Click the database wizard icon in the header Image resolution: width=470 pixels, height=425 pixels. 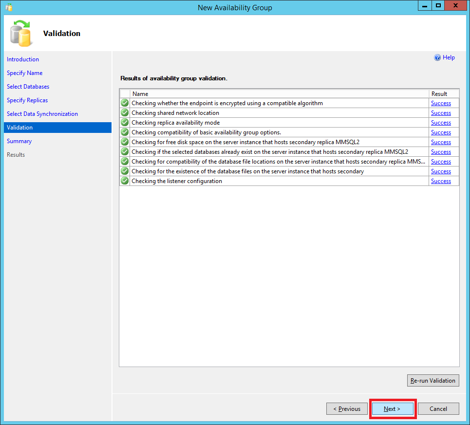point(21,34)
